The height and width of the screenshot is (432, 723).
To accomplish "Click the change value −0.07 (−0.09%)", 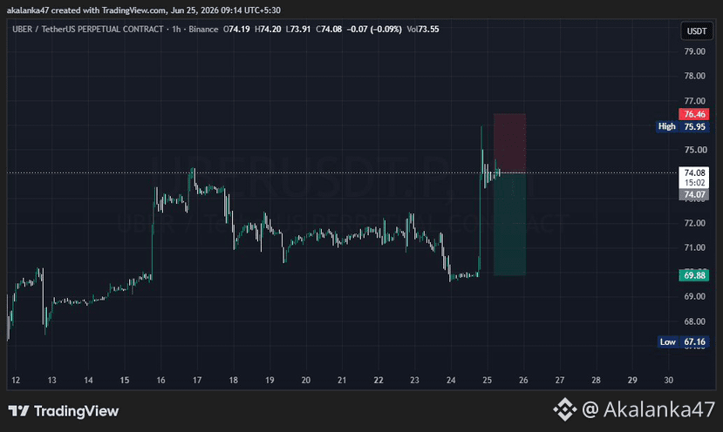I will point(374,29).
